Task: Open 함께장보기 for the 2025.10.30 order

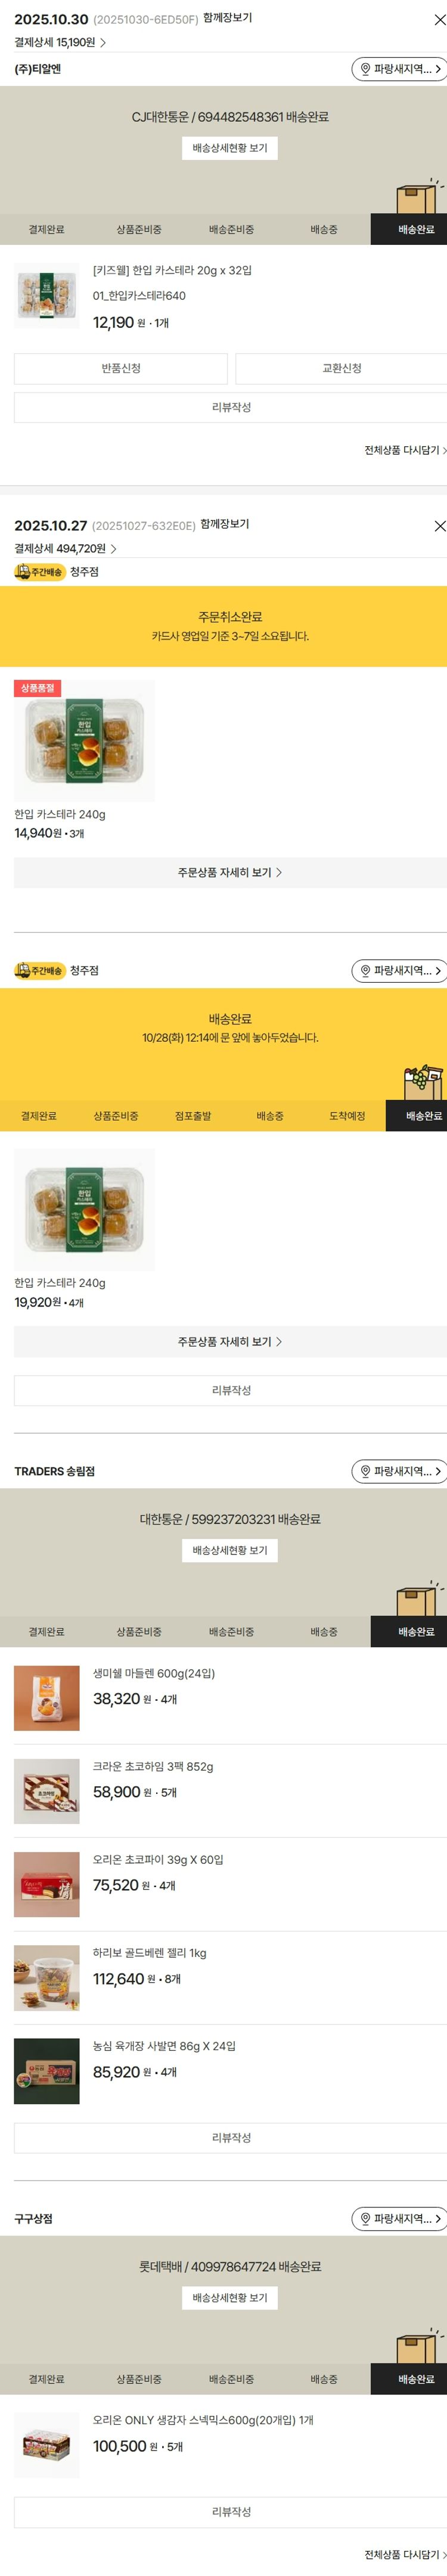Action: click(228, 18)
